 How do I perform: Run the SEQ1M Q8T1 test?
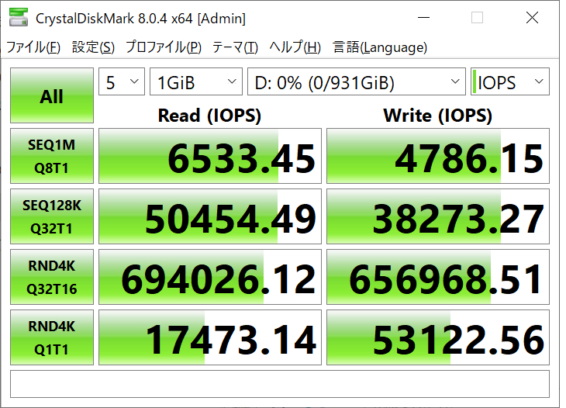click(52, 156)
